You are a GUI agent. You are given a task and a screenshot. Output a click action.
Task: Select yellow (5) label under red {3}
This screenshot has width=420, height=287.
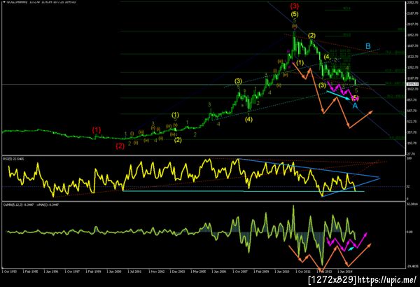295,14
